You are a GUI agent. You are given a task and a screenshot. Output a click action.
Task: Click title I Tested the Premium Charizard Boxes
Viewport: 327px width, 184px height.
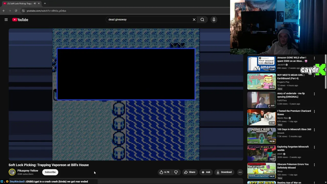pos(294,113)
